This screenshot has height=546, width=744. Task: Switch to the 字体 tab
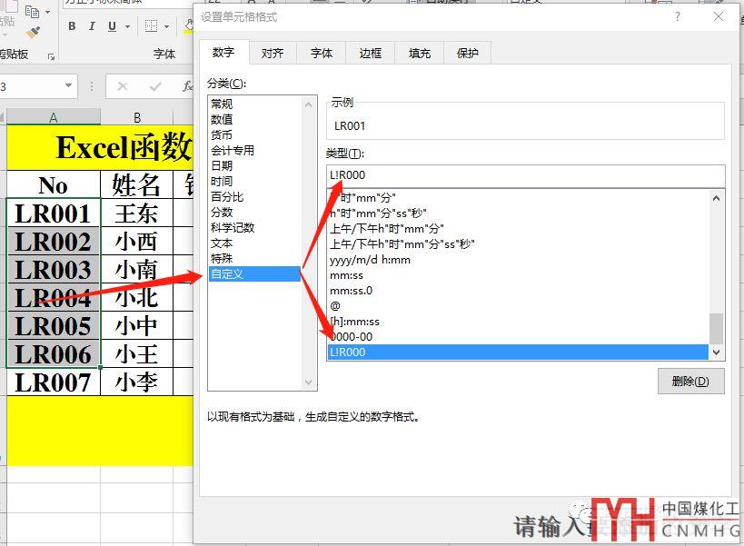click(x=322, y=53)
